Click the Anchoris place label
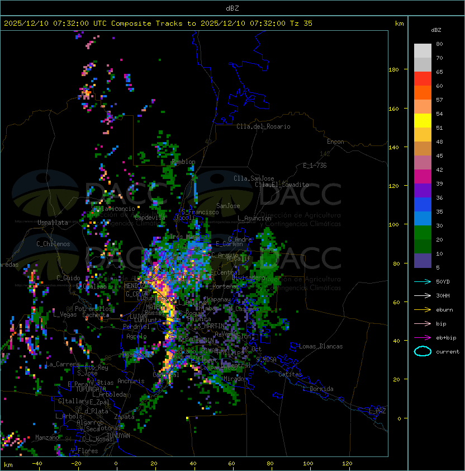Screen dimensions: 465x471 131,381
